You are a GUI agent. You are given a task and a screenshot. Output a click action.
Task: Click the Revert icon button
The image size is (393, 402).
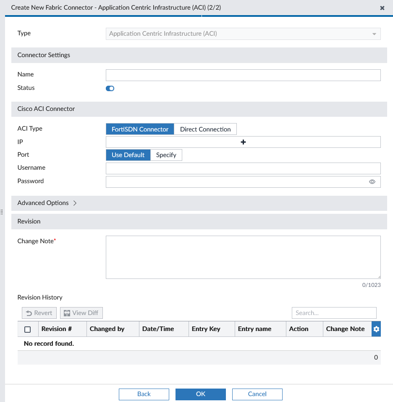(39, 313)
